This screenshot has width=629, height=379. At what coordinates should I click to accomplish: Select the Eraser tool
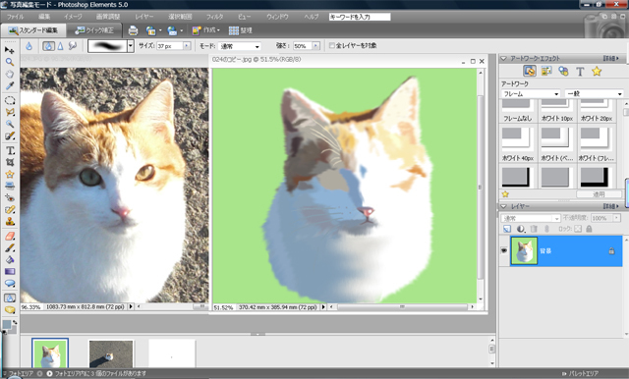click(x=10, y=236)
